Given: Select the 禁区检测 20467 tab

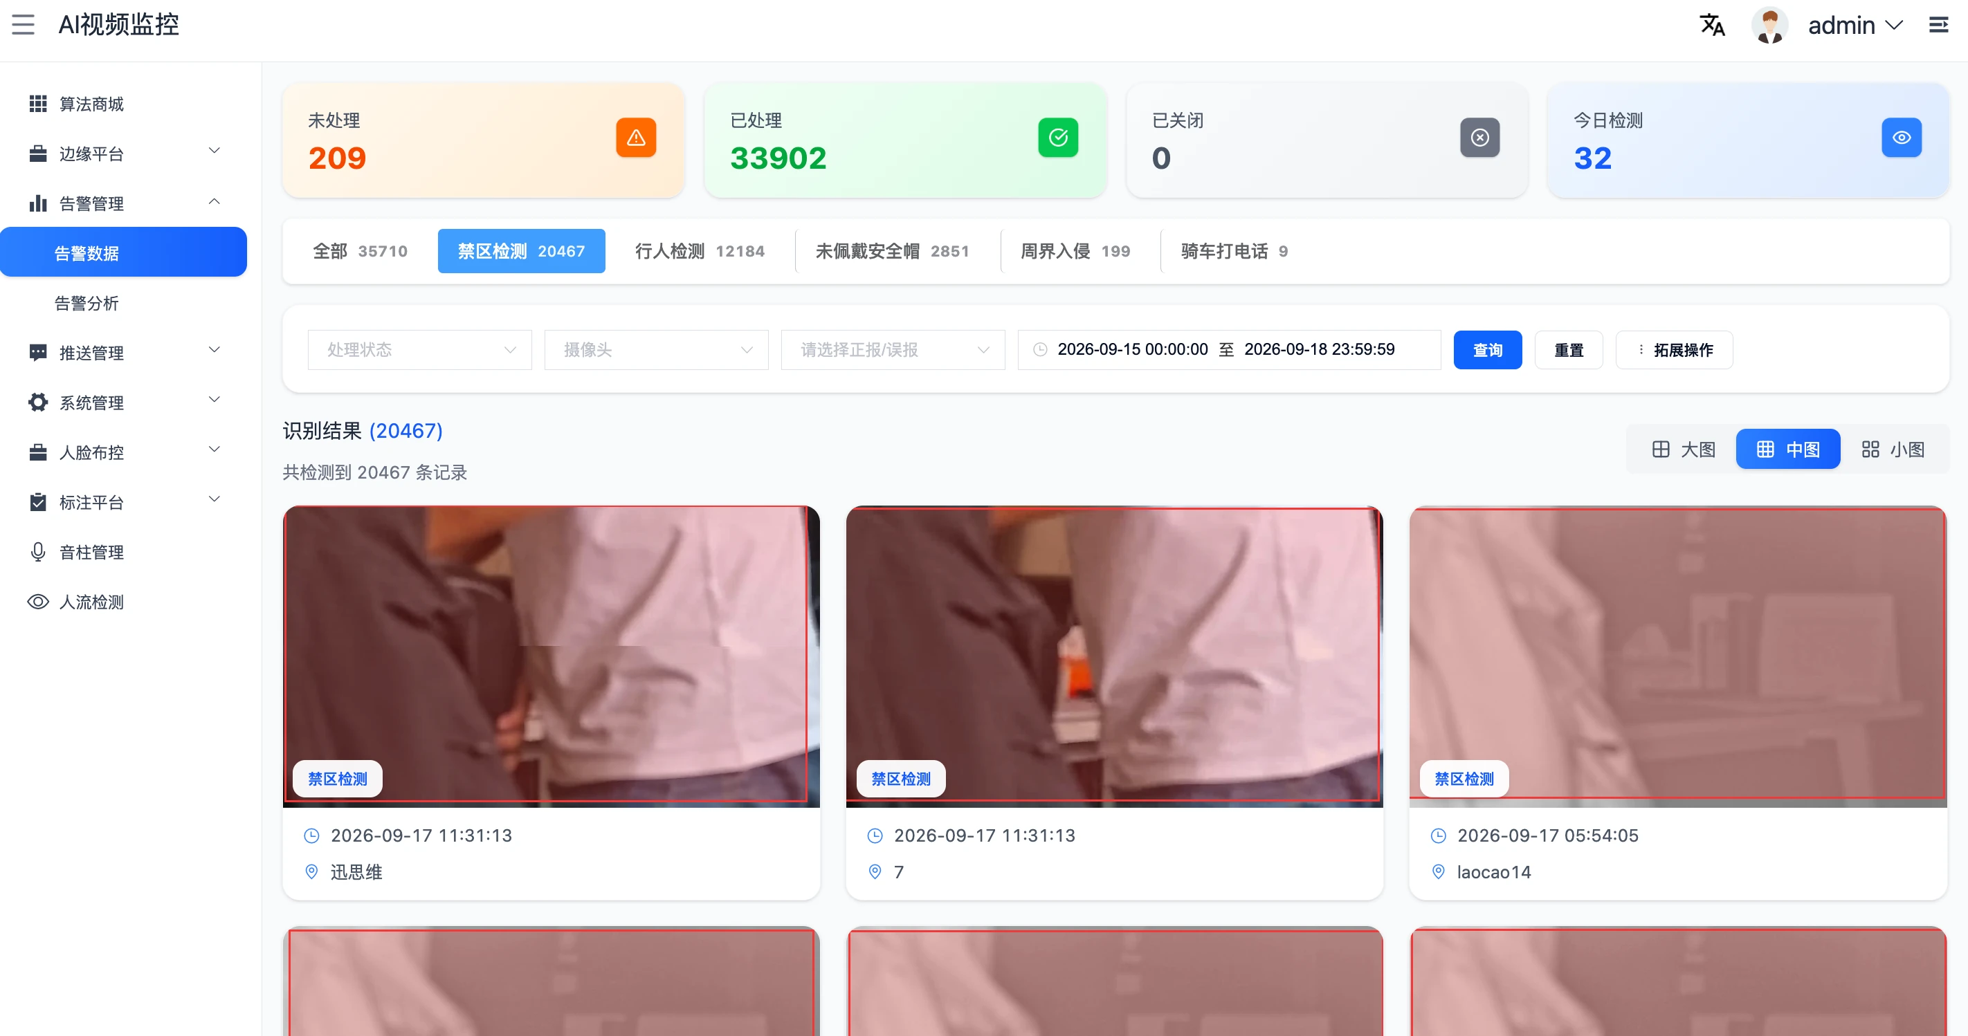Looking at the screenshot, I should tap(521, 251).
